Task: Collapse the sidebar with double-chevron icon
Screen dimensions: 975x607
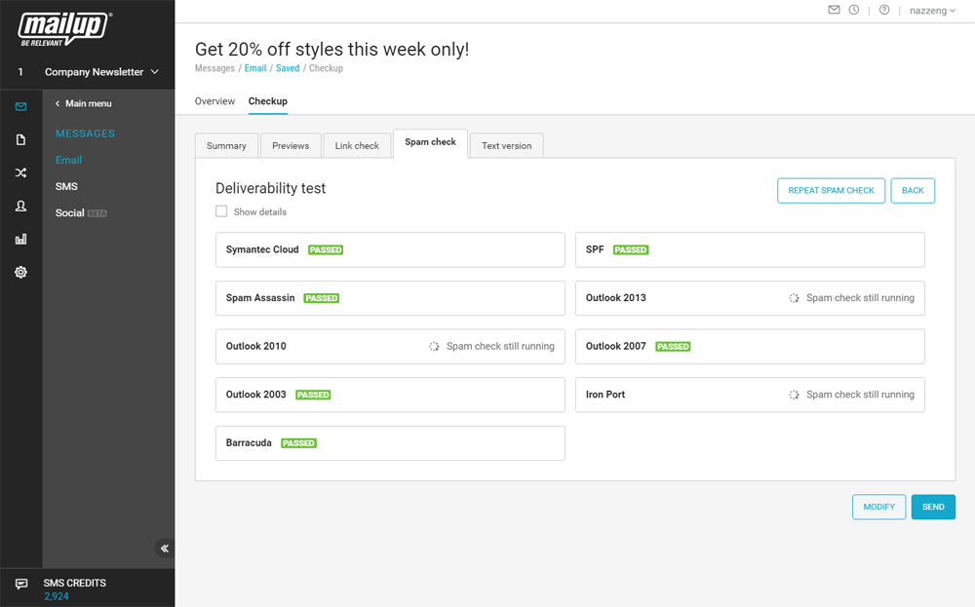Action: point(165,549)
